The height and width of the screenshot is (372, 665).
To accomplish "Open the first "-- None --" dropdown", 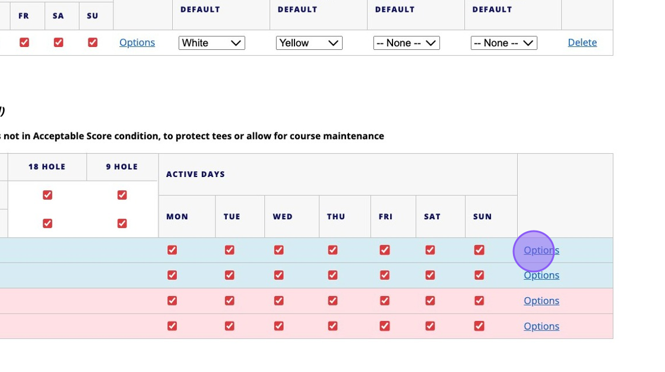I will point(407,43).
